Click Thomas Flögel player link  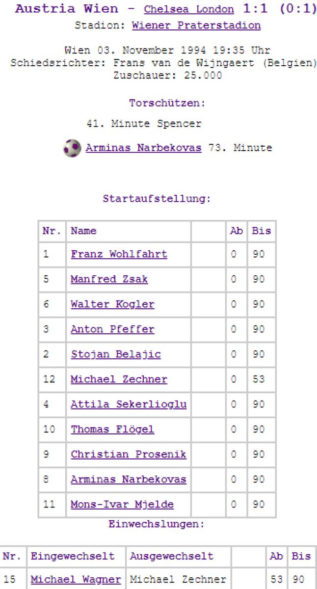pyautogui.click(x=112, y=429)
